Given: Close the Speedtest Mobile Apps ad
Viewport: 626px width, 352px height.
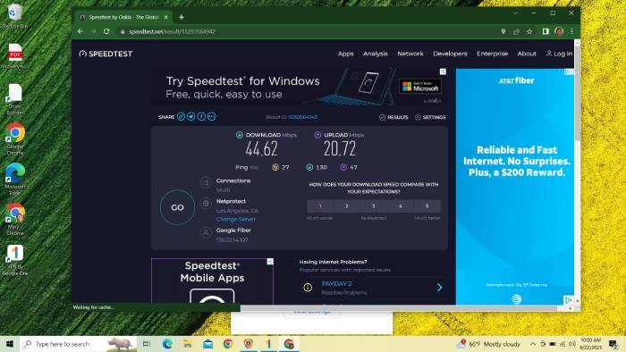Looking at the screenshot, I should pos(270,262).
